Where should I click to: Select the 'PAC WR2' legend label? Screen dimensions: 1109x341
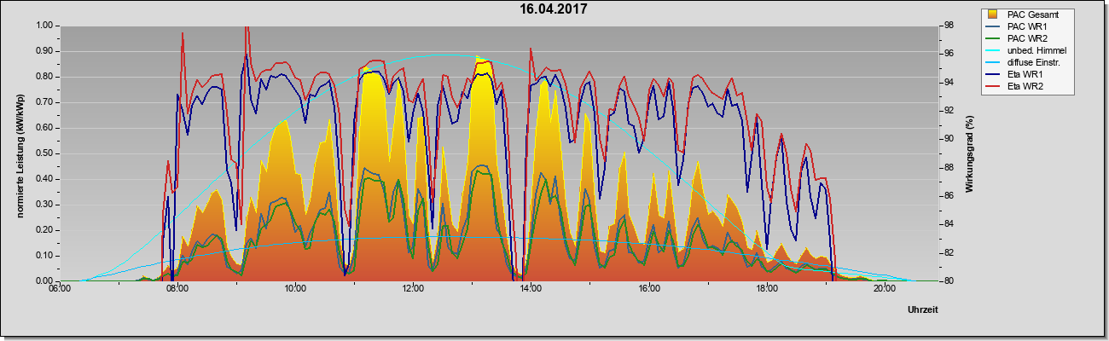[1027, 38]
